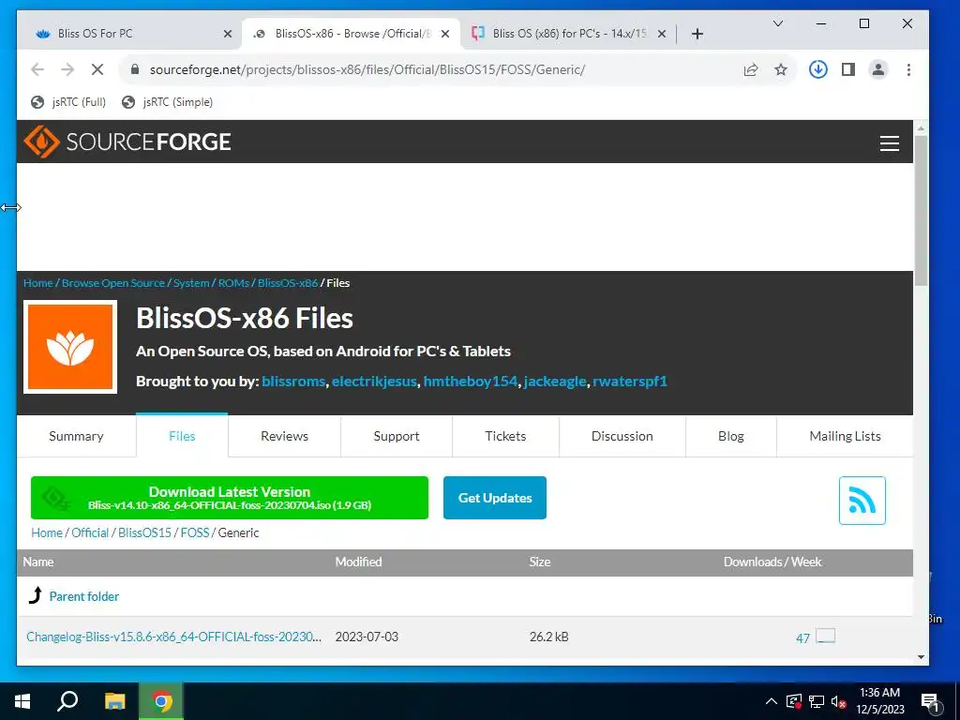960x720 pixels.
Task: Open the Discussion tab
Action: coord(622,436)
